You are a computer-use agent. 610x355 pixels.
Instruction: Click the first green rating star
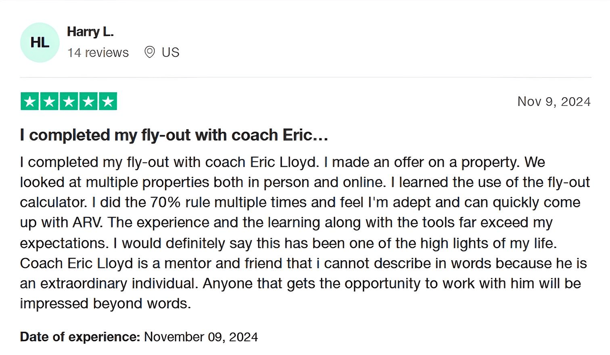(30, 101)
